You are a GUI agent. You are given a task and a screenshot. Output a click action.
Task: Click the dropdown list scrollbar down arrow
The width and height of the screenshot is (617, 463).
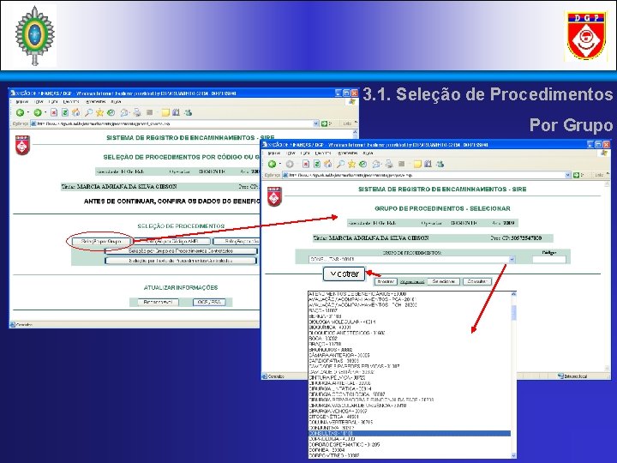point(513,455)
